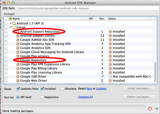Select the API level sort radio button
Image resolution: width=160 pixels, height=114 pixels.
click(18, 97)
